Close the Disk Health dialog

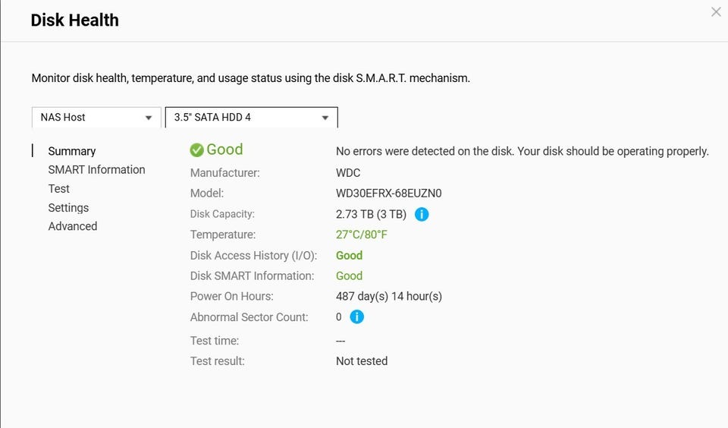click(x=716, y=12)
